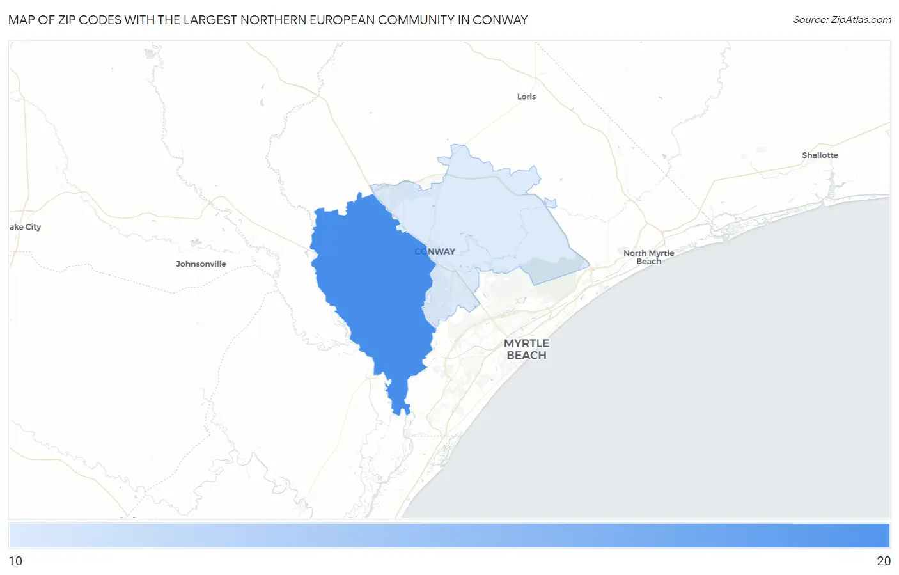Screen dimensions: 899x575
Task: Click the Shallotte town label
Action: click(x=820, y=155)
